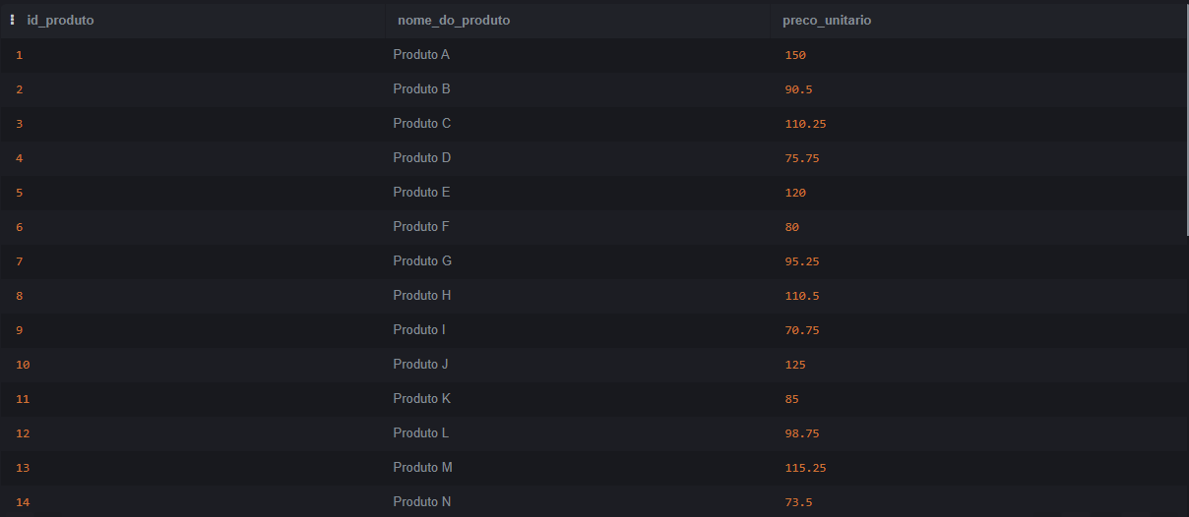Select the Produto E name cell
1189x517 pixels.
pos(421,193)
